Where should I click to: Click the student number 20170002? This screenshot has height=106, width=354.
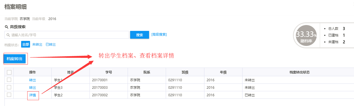tap(100, 95)
